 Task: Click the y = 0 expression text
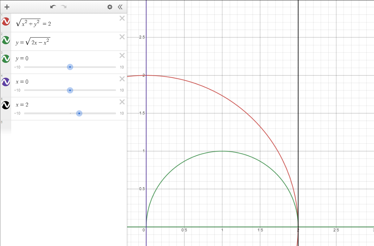22,58
